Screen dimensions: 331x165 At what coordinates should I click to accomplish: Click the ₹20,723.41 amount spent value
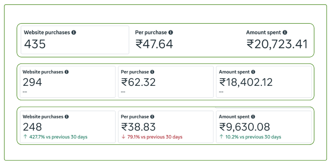coord(277,44)
